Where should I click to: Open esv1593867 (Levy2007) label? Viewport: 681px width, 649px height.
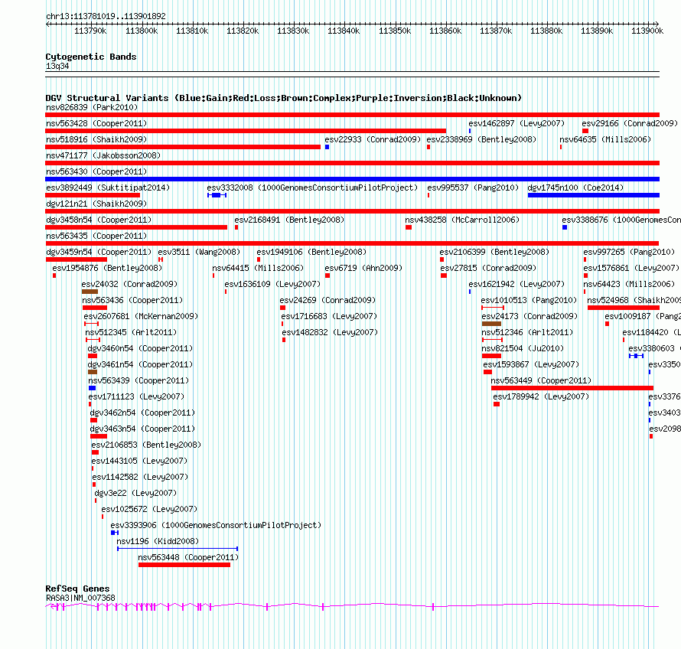[x=531, y=364]
